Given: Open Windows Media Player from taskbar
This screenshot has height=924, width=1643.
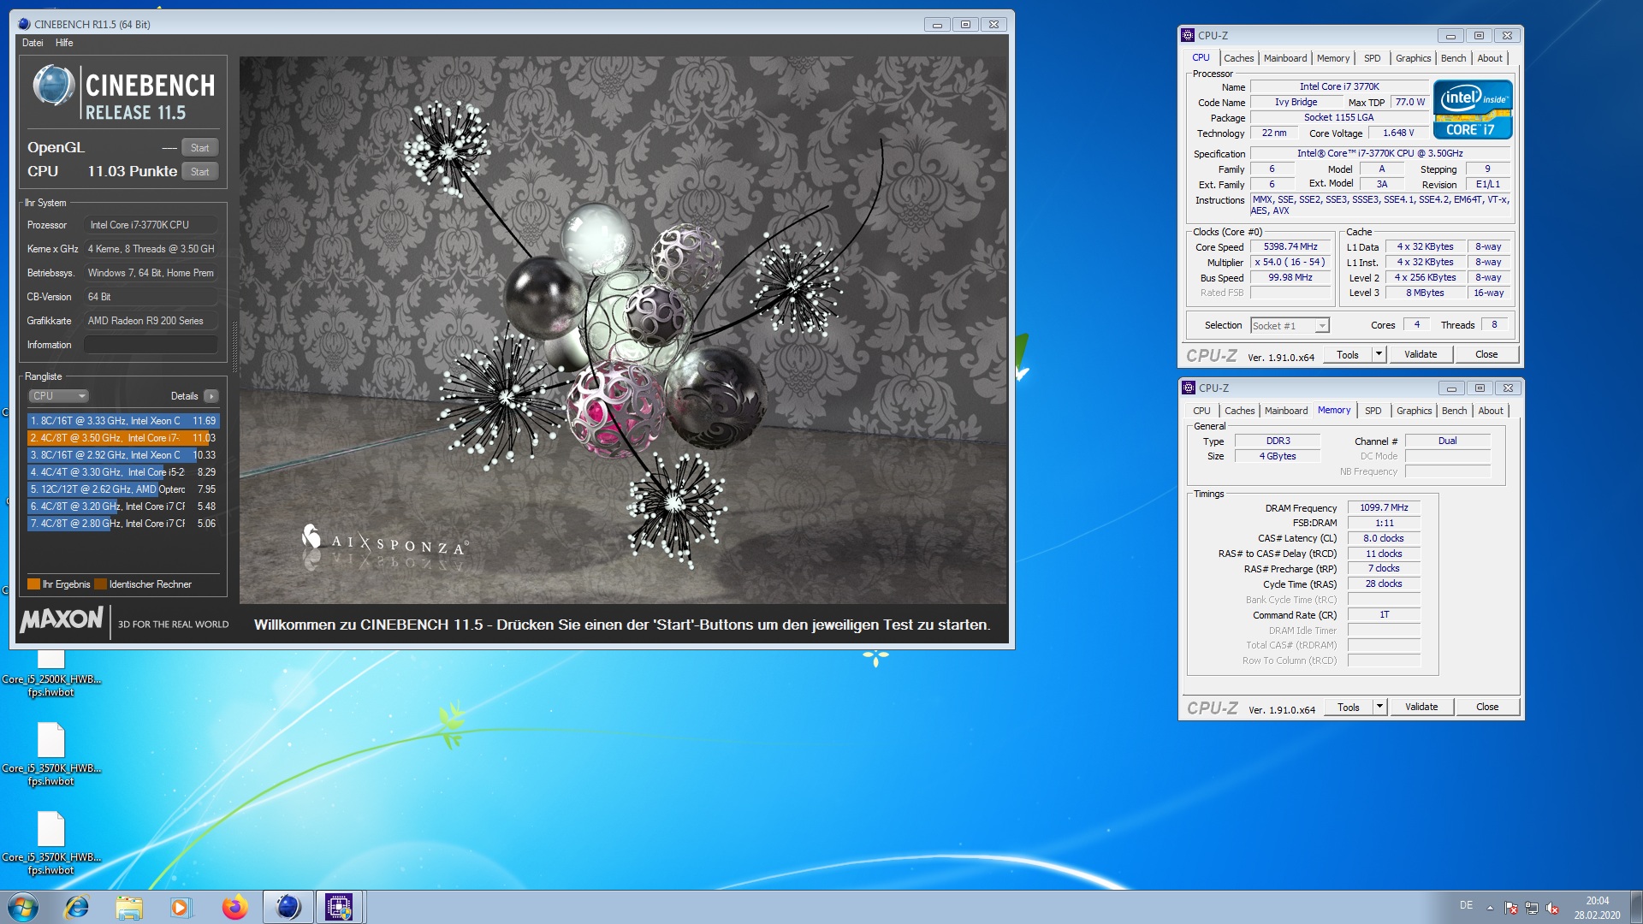Looking at the screenshot, I should (x=181, y=907).
